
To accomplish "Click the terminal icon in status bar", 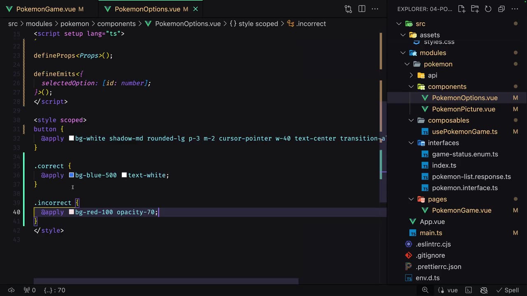I will pos(469,290).
